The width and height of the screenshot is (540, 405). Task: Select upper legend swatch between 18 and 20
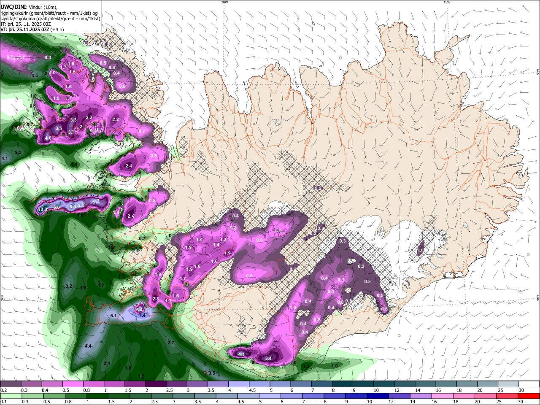tap(467, 384)
